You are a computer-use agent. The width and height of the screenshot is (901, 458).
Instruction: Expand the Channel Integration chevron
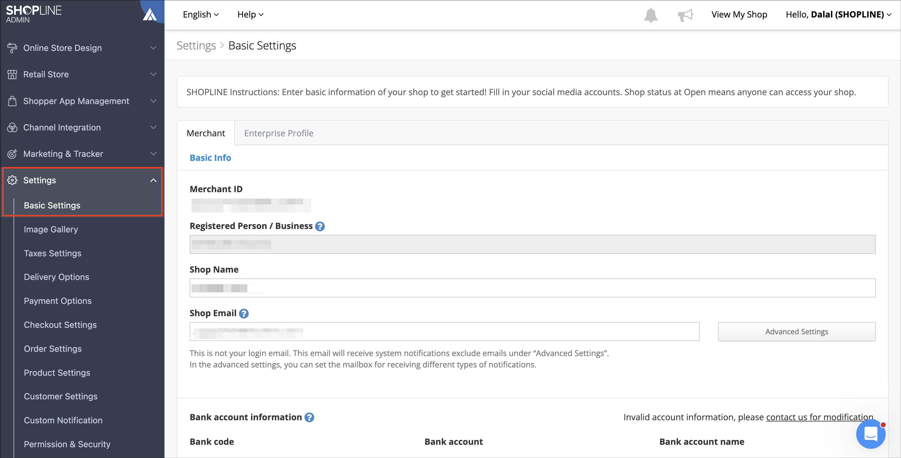click(153, 127)
